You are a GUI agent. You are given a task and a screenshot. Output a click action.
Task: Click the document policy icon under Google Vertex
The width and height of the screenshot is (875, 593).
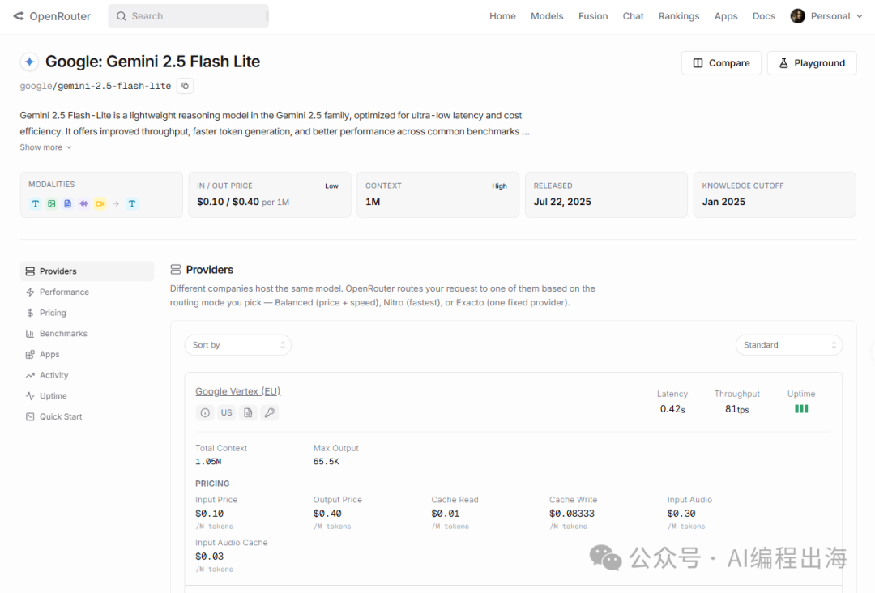[x=248, y=413]
